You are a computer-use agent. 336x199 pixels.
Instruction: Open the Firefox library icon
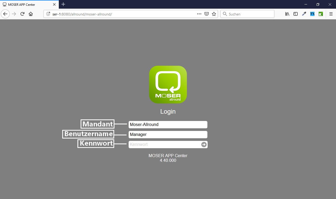pos(287,14)
